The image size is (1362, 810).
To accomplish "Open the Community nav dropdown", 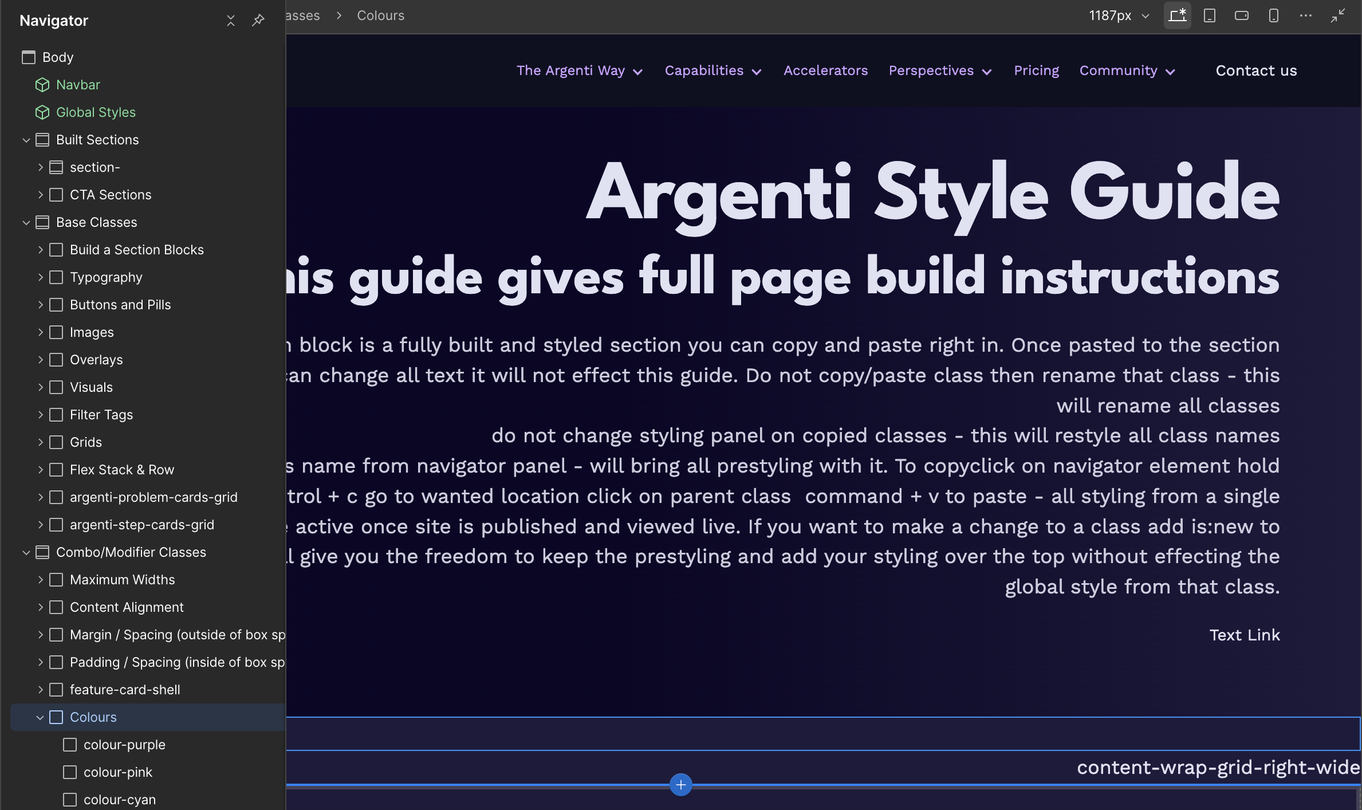I will click(1127, 70).
